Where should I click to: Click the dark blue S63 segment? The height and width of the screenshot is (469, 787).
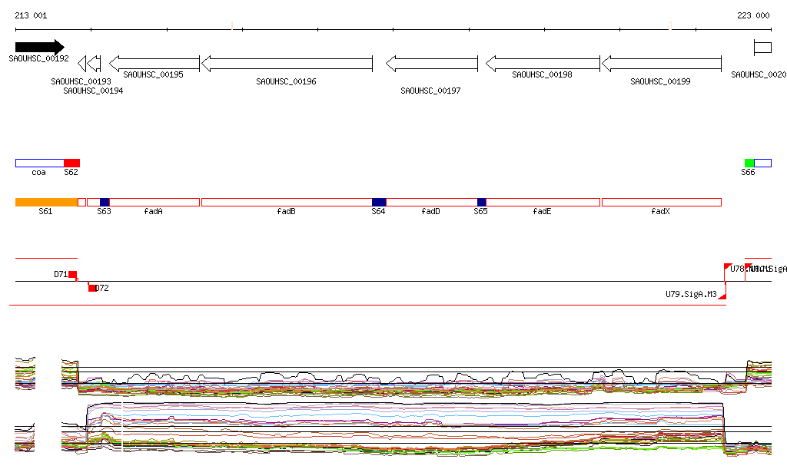tap(105, 202)
